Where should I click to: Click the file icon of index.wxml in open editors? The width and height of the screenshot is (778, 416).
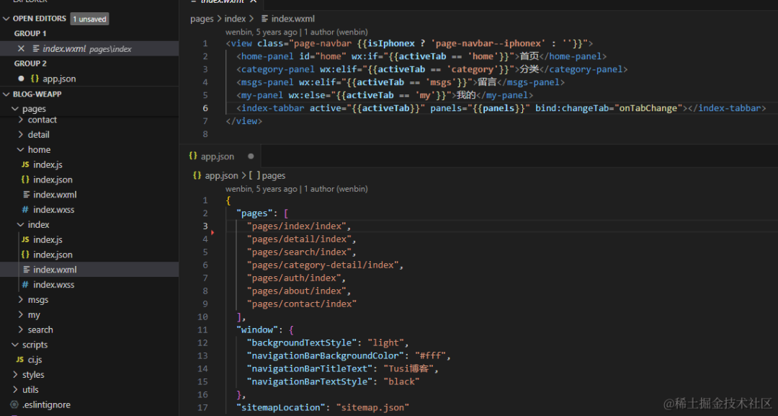pyautogui.click(x=36, y=48)
